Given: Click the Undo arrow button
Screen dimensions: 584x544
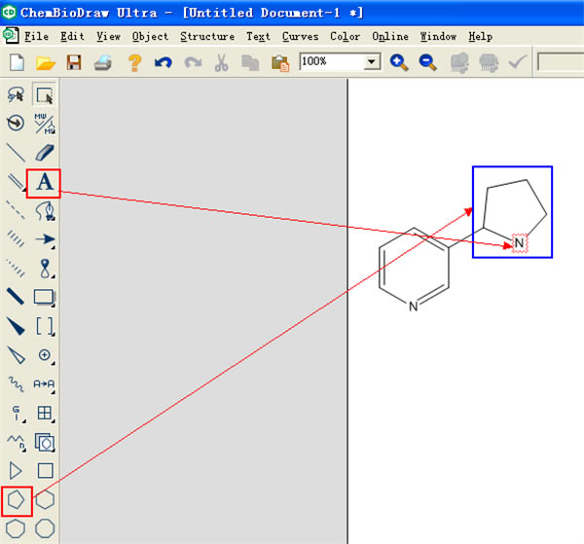Looking at the screenshot, I should coord(163,62).
